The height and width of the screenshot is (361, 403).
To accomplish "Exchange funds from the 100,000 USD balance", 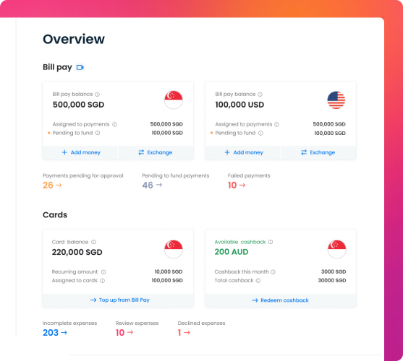I will [x=318, y=152].
